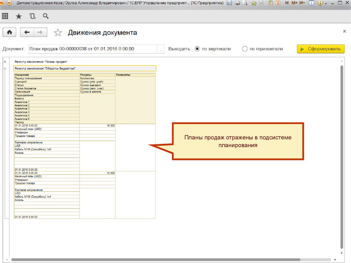Open the Calendar icon in title bar
This screenshot has height=263, width=351.
click(278, 3)
